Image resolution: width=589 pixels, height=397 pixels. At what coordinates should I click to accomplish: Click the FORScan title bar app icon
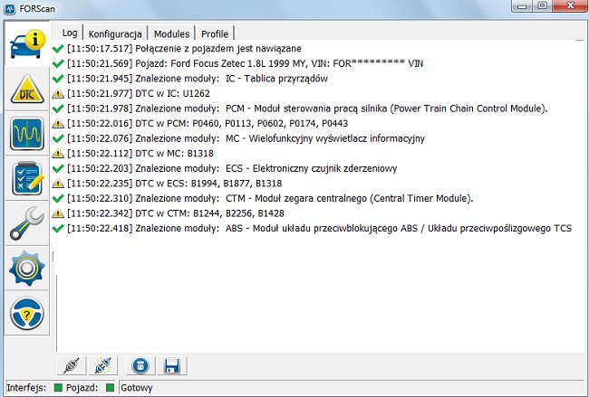(9, 8)
